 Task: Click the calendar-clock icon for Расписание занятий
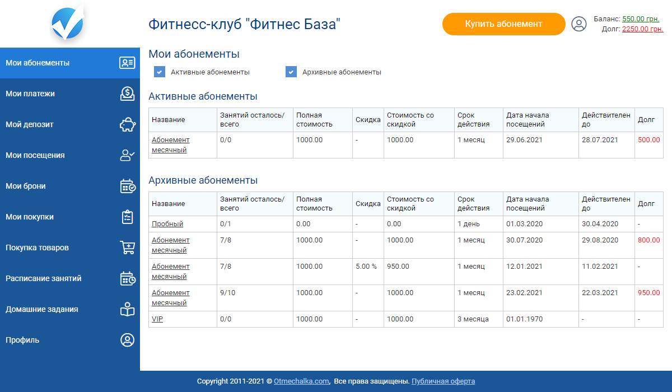click(127, 278)
